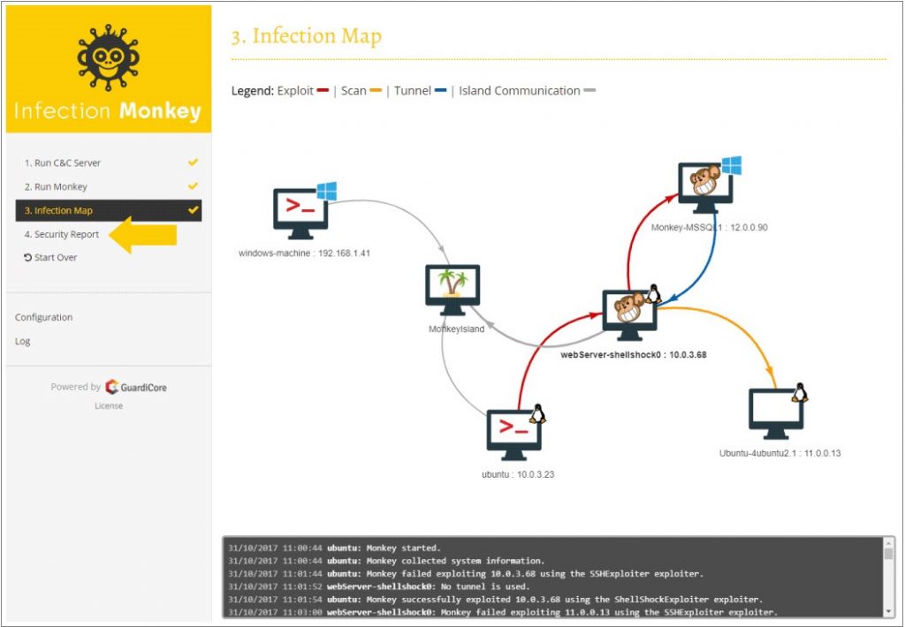Viewport: 905px width, 627px height.
Task: Open step 4. Security Report
Action: pyautogui.click(x=109, y=234)
